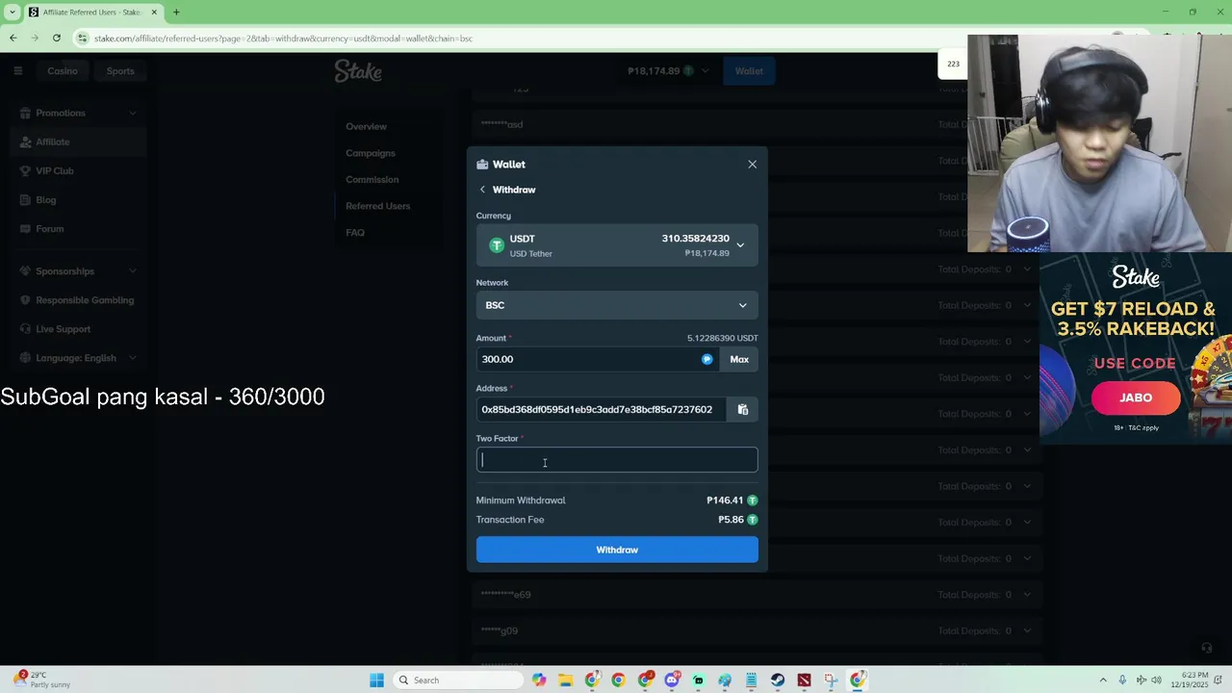Image resolution: width=1232 pixels, height=693 pixels.
Task: Click the JABO promo code button
Action: point(1136,398)
